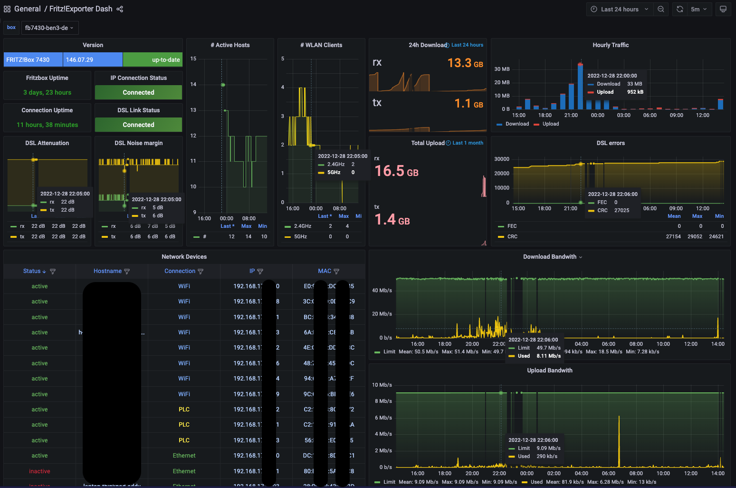The image size is (736, 488).
Task: Open the fb7430-ben3-de box variable dropdown
Action: tap(49, 28)
